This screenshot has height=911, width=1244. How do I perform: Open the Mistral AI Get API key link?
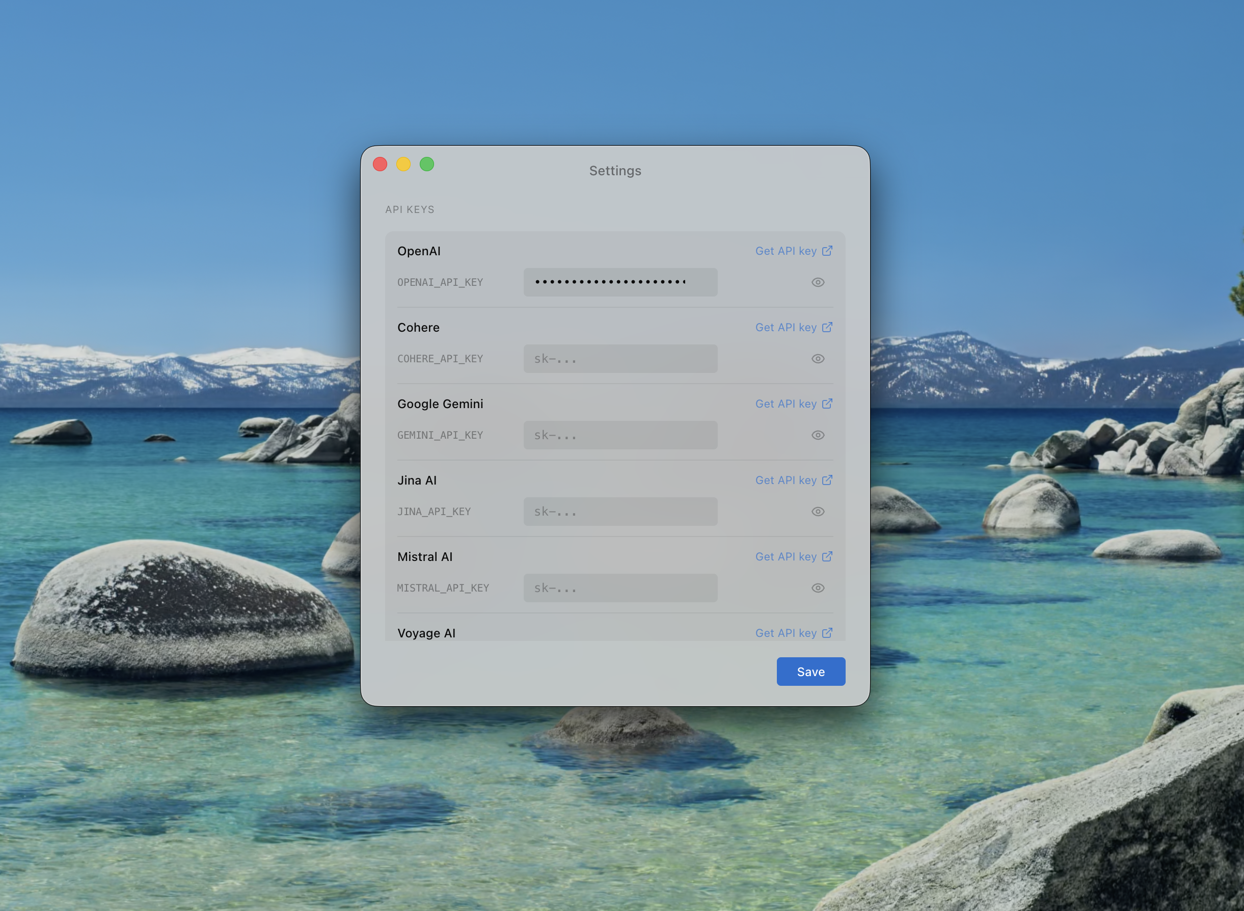[x=786, y=557]
